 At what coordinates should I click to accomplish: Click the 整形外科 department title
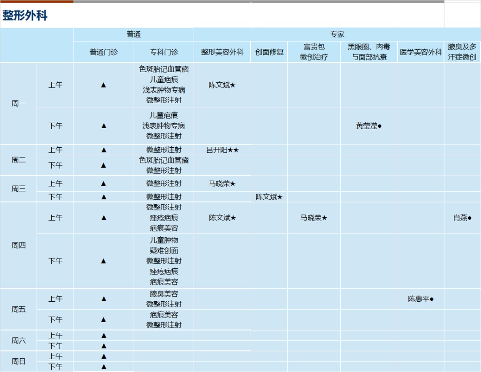pos(25,15)
